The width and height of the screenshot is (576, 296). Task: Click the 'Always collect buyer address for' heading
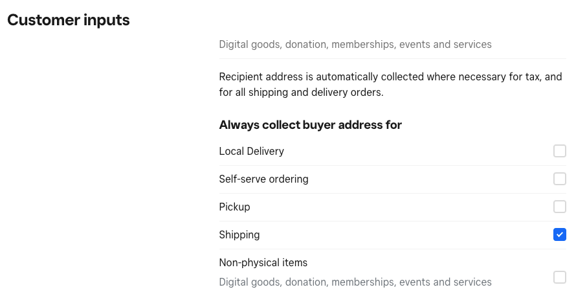pyautogui.click(x=311, y=124)
